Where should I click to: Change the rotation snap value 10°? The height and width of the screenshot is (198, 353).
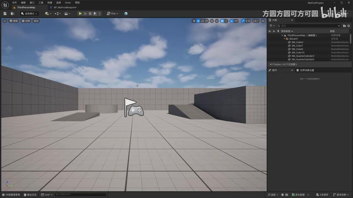[236, 21]
